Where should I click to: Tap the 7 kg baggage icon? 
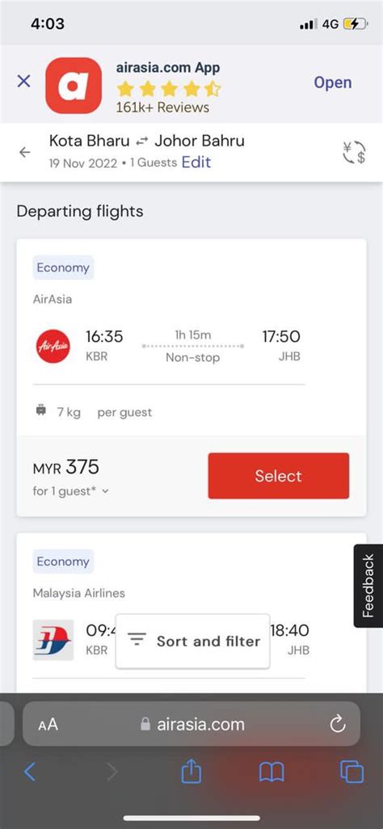tap(41, 410)
